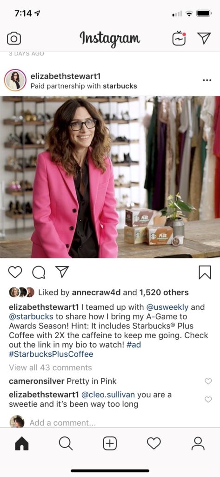This screenshot has height=477, width=220.
Task: Tap the comment bubble icon under photo
Action: point(39,272)
